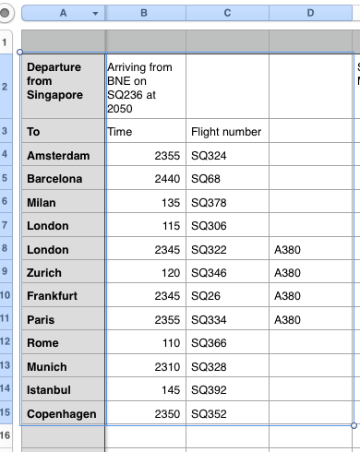The image size is (360, 452).
Task: Click the A380 cell in Paris row
Action: (310, 318)
